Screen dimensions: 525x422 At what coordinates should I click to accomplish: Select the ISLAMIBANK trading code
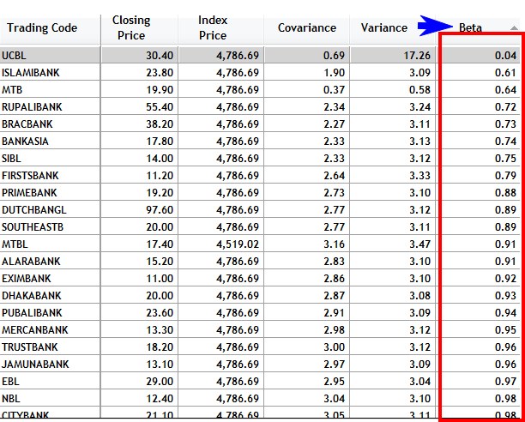click(x=31, y=73)
